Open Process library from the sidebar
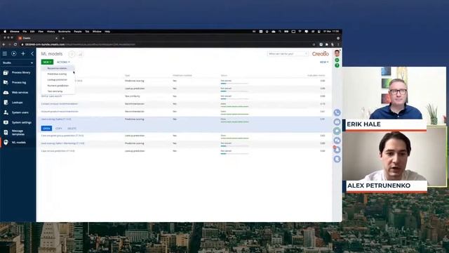This screenshot has width=449, height=253. [x=18, y=72]
